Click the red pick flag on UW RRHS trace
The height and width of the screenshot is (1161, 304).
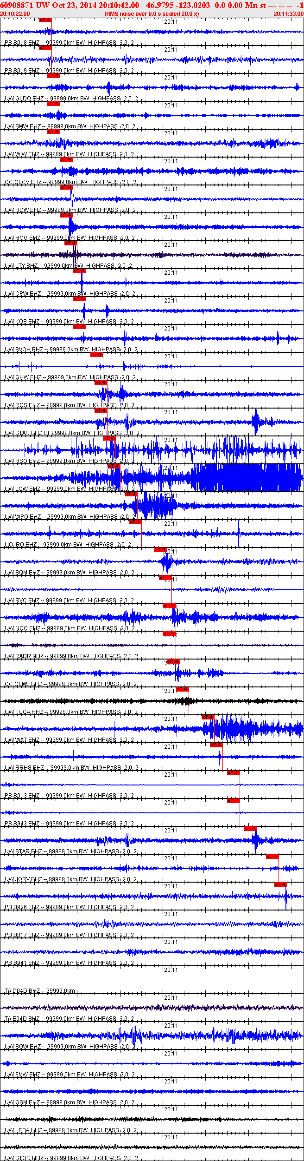pyautogui.click(x=217, y=745)
